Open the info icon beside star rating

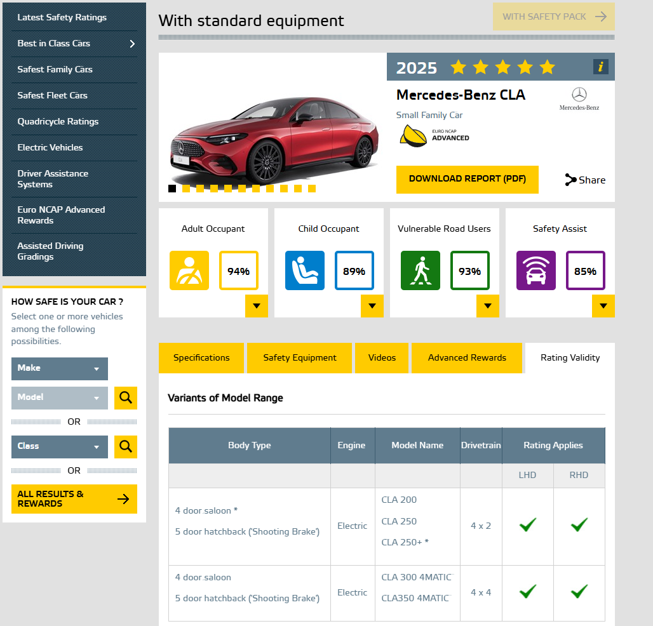coord(600,67)
